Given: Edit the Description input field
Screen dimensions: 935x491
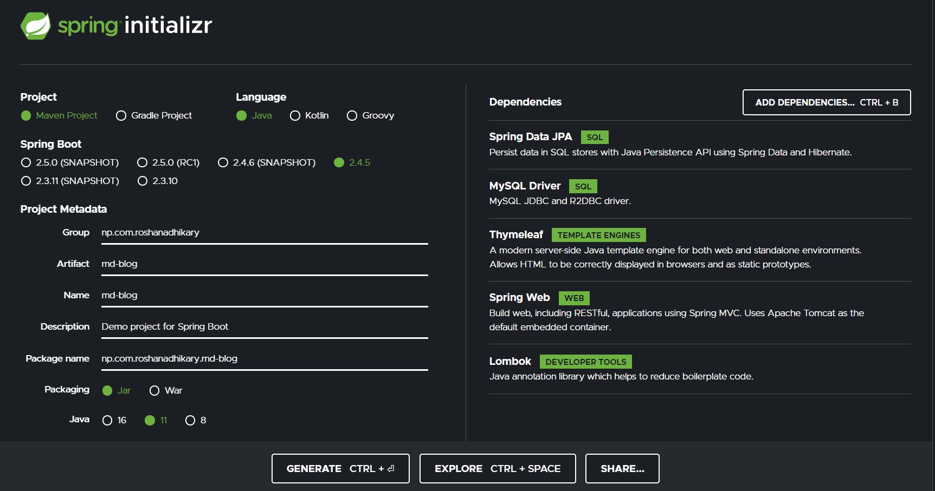Looking at the screenshot, I should click(x=265, y=327).
